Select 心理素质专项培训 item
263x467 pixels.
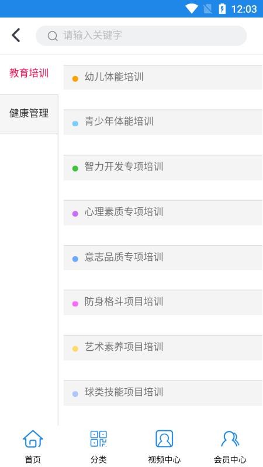[163, 212]
